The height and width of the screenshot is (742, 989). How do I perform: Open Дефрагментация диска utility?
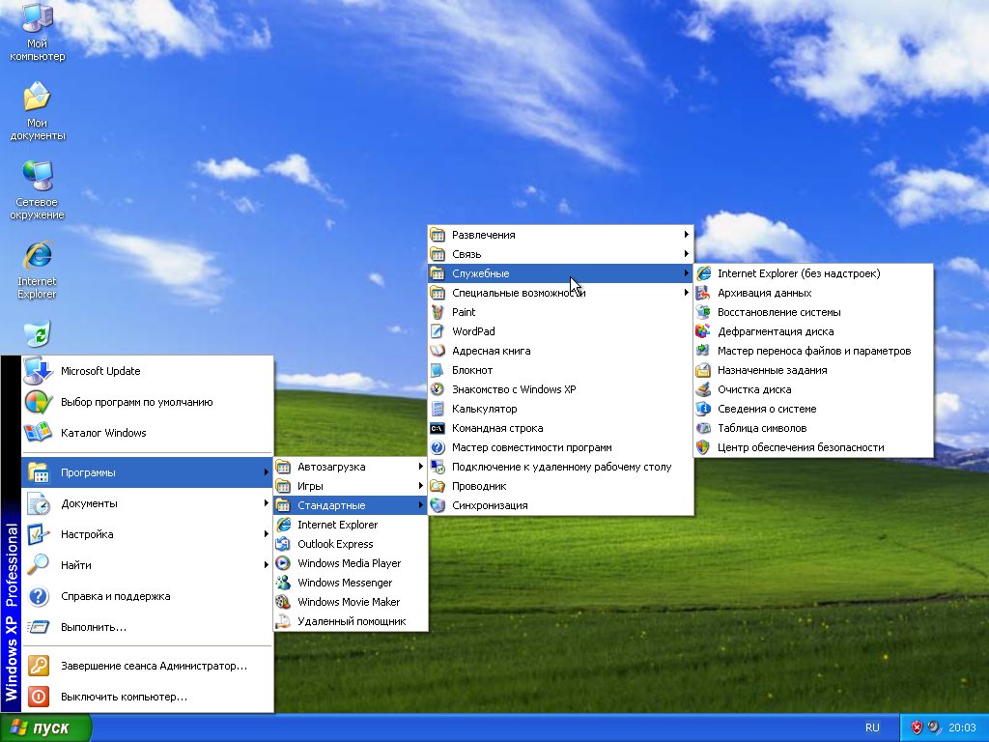tap(775, 331)
